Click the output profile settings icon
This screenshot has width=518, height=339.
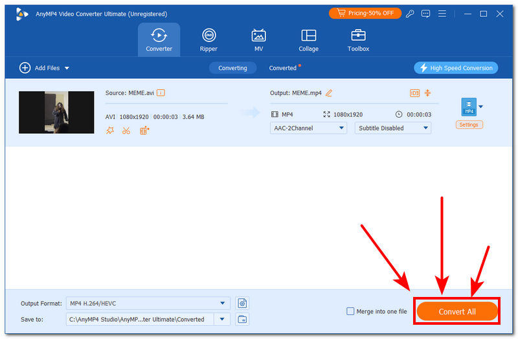click(x=242, y=303)
